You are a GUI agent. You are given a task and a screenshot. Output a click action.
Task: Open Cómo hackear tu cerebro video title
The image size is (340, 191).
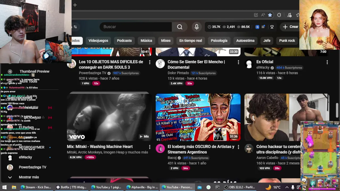(x=278, y=149)
